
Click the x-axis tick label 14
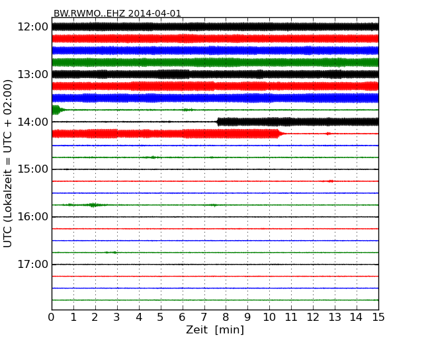click(357, 318)
